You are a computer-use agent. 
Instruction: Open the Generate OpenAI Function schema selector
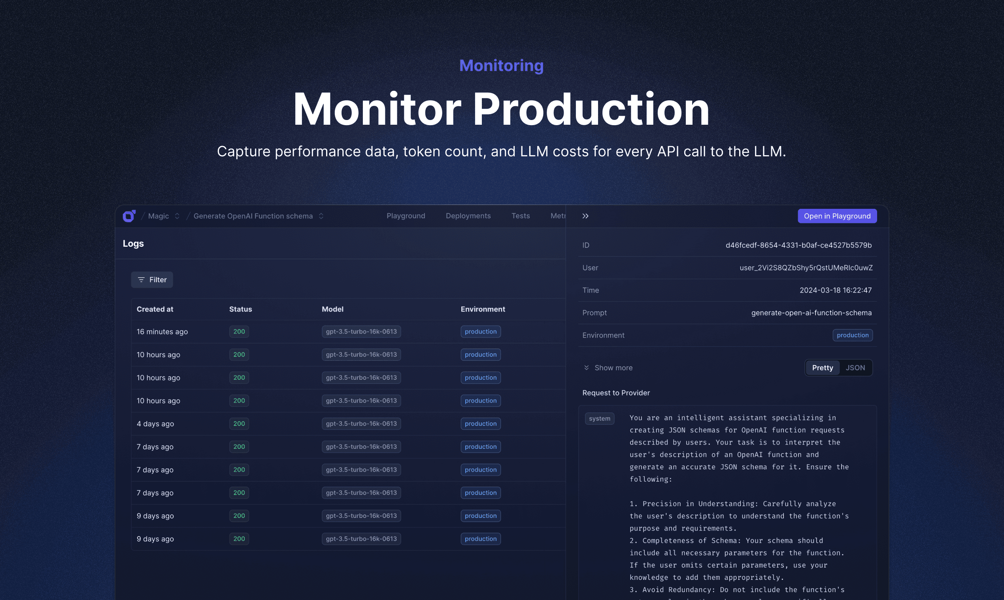coord(321,216)
